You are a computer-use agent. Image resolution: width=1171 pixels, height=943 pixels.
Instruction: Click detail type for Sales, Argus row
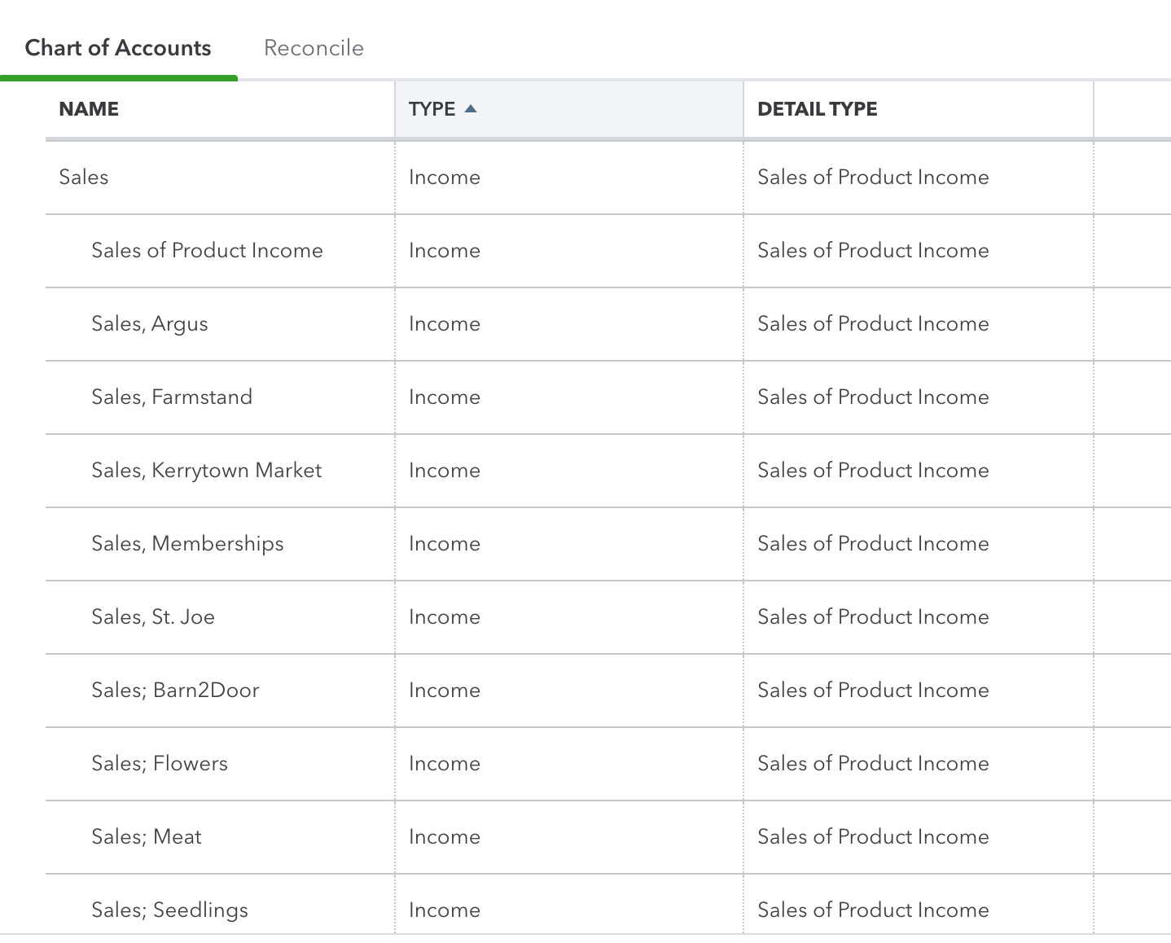(873, 324)
